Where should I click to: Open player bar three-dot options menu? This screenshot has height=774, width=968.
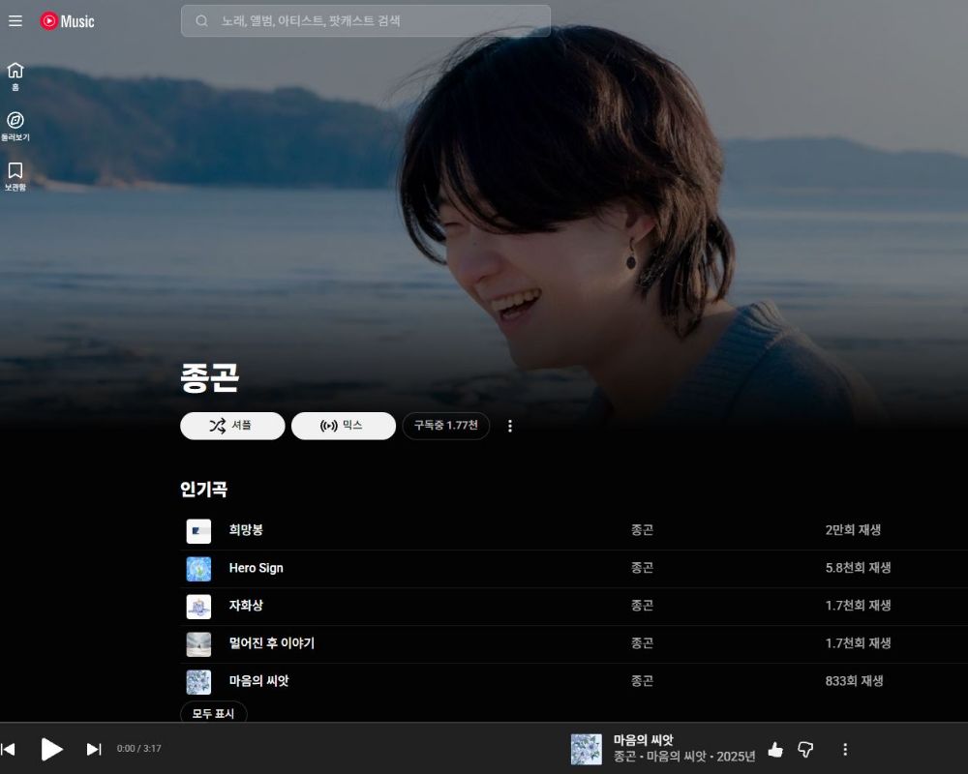[x=845, y=749]
